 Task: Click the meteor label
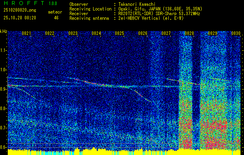pos(55,12)
